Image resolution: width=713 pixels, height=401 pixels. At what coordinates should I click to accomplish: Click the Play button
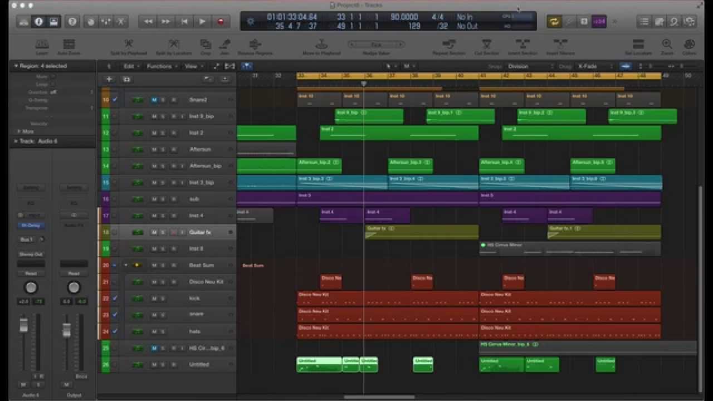pos(202,22)
